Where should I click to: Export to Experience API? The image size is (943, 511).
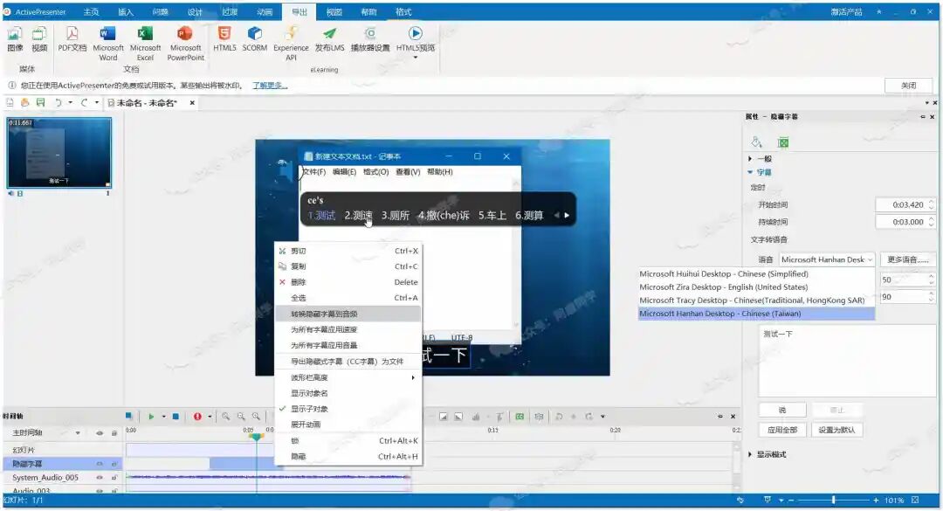click(291, 44)
